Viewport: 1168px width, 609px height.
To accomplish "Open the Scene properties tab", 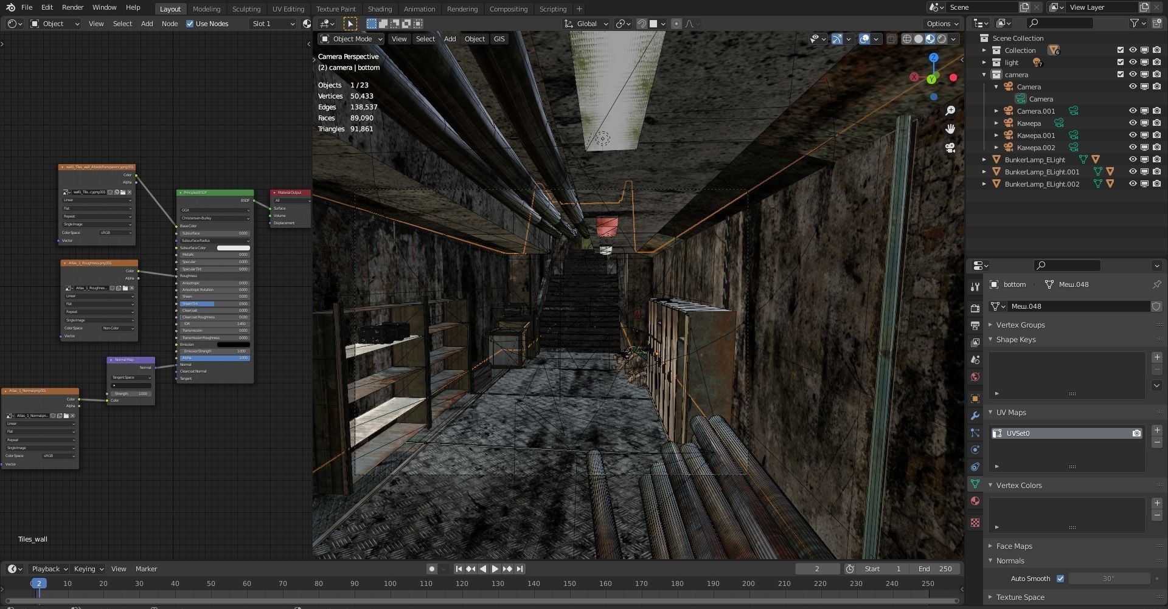I will pyautogui.click(x=975, y=359).
